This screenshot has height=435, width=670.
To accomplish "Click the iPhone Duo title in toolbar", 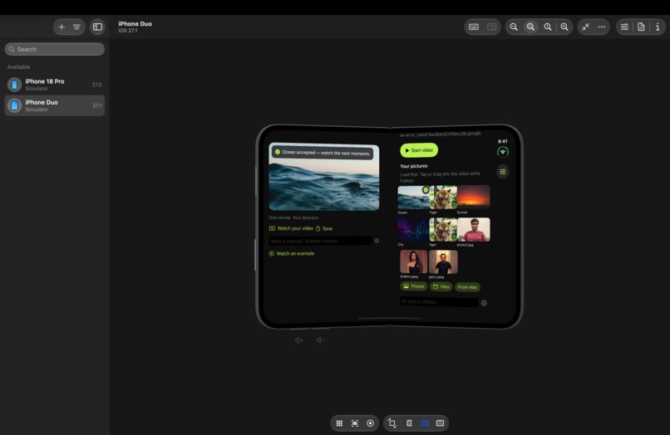I will (135, 24).
